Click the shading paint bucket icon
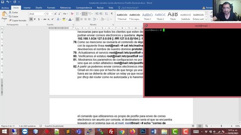This screenshot has height=135, width=241. [x=102, y=19]
